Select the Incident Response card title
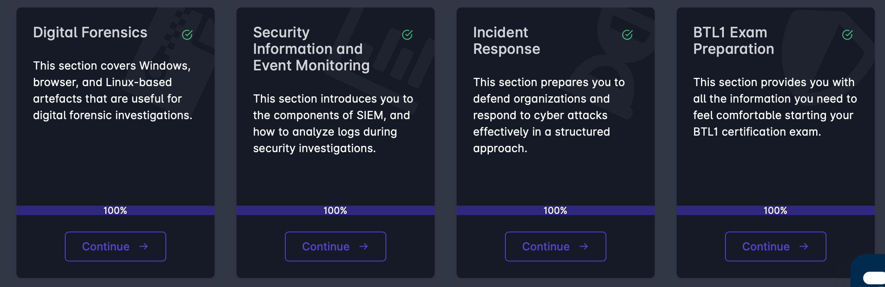 [x=506, y=40]
